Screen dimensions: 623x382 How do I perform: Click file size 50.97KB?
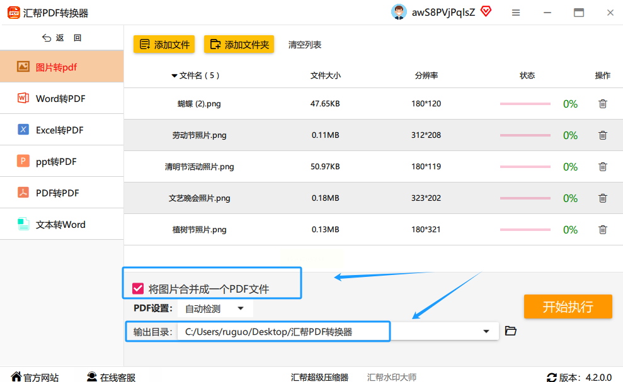tap(325, 166)
